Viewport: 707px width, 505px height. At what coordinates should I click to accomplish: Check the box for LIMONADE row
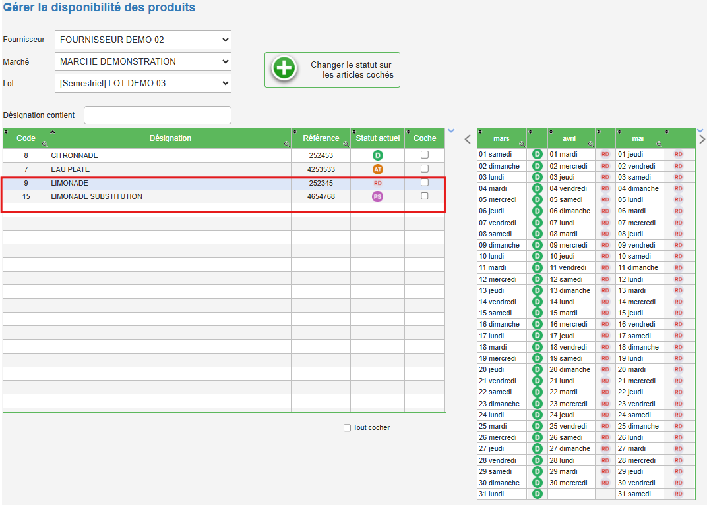[x=424, y=182]
